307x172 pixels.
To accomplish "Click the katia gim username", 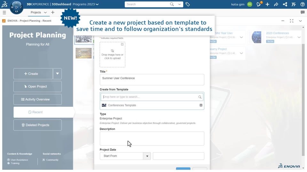I will tap(238, 4).
